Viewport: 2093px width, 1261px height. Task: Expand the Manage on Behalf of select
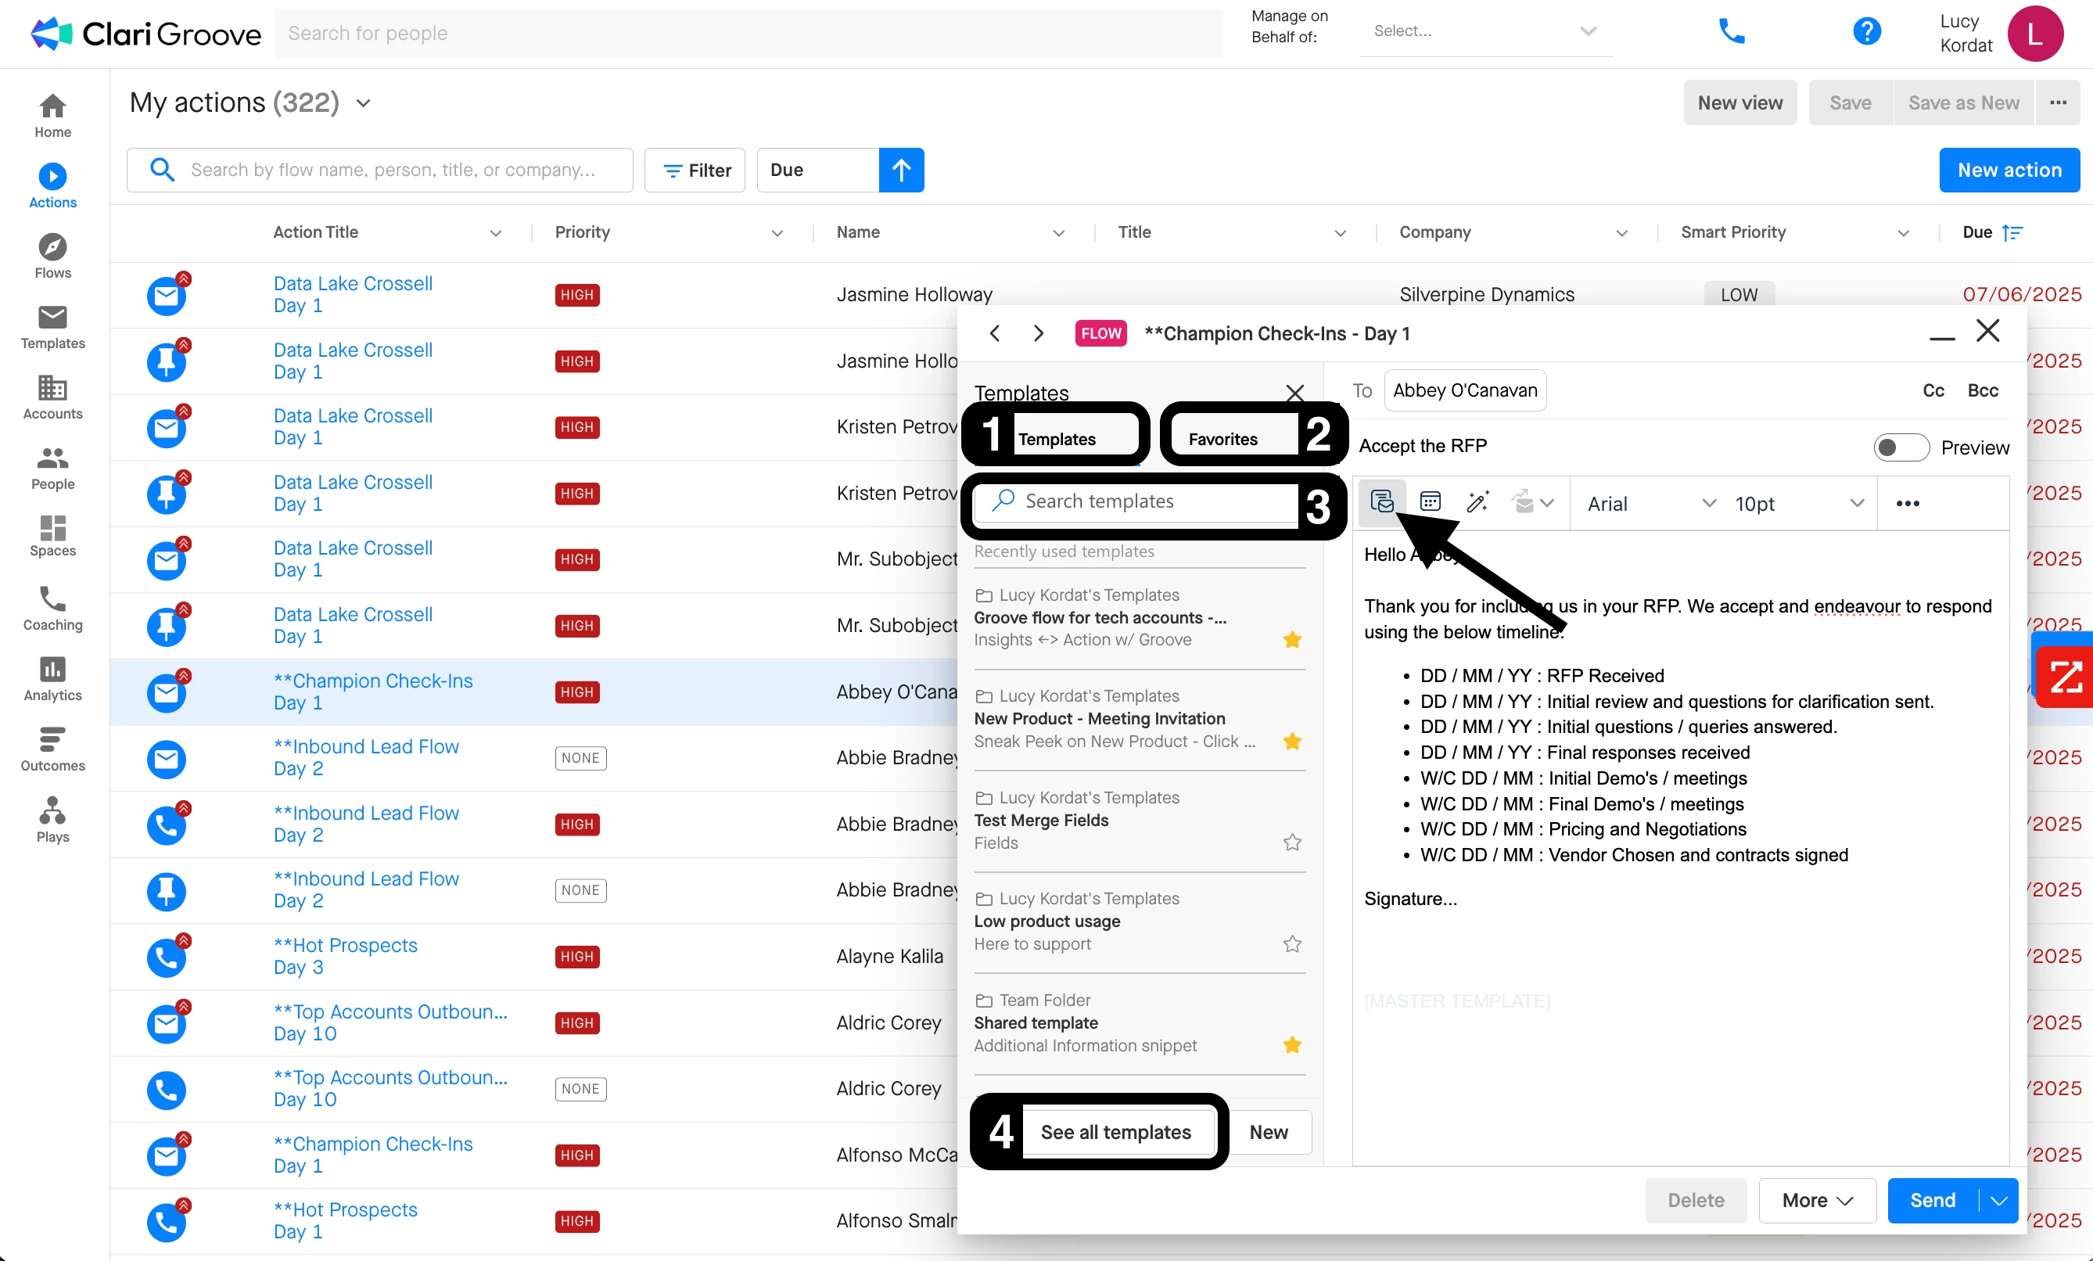[x=1485, y=31]
